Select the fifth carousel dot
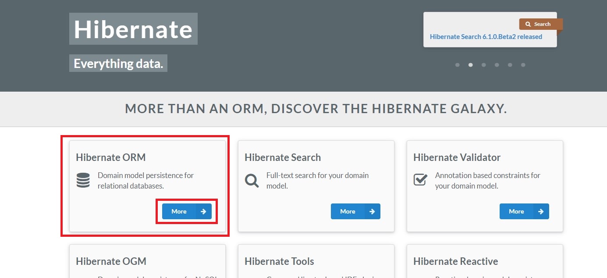The image size is (607, 278). point(510,65)
